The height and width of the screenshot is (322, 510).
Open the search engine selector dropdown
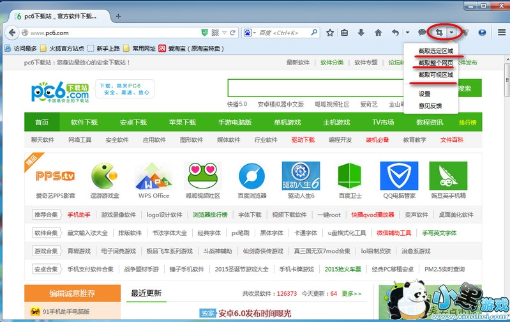[250, 33]
